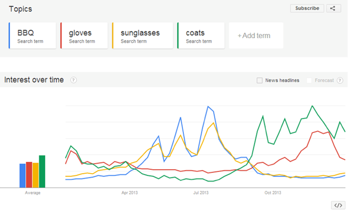The image size is (348, 218).
Task: Select the sunglasses search term card
Action: pos(143,35)
